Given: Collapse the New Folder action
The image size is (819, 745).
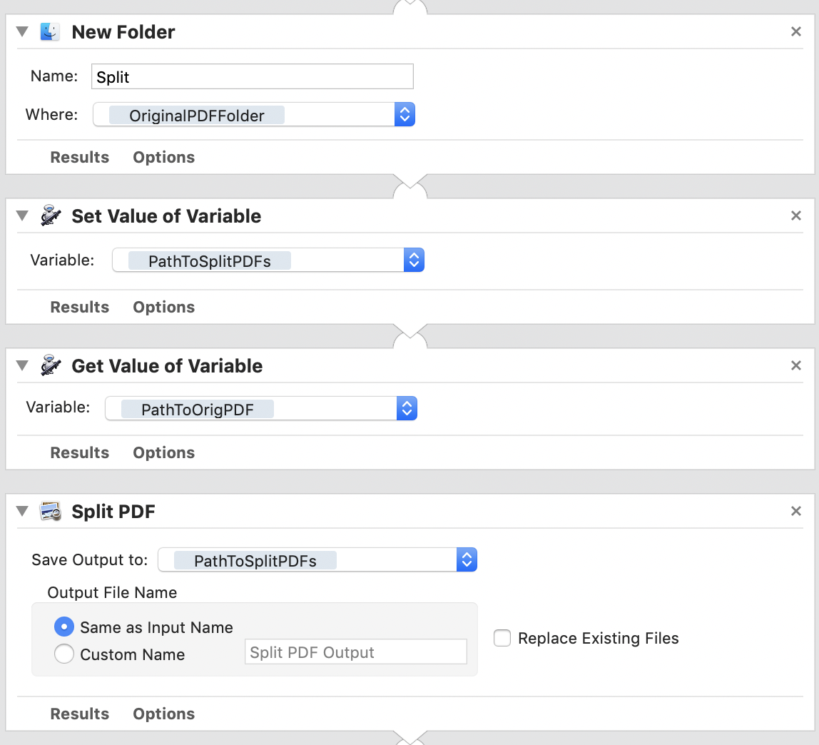Looking at the screenshot, I should 23,32.
